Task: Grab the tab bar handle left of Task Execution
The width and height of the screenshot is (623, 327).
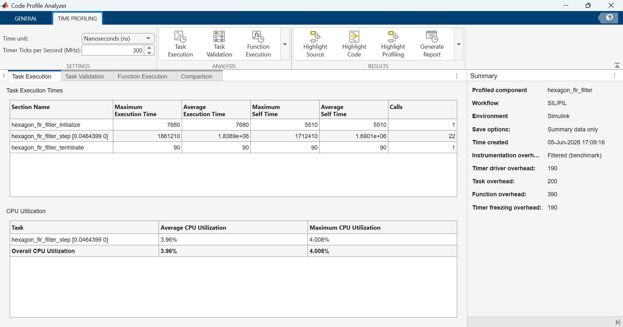Action: click(4, 76)
